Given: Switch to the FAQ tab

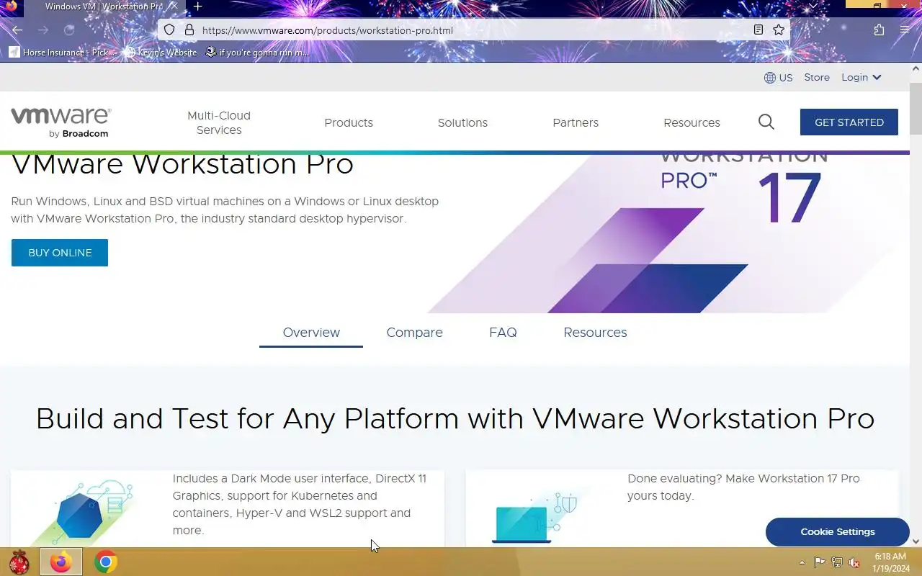Looking at the screenshot, I should point(503,333).
